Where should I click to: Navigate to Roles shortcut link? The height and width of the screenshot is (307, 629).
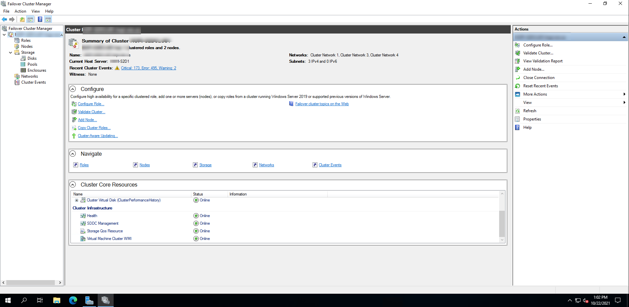tap(84, 165)
